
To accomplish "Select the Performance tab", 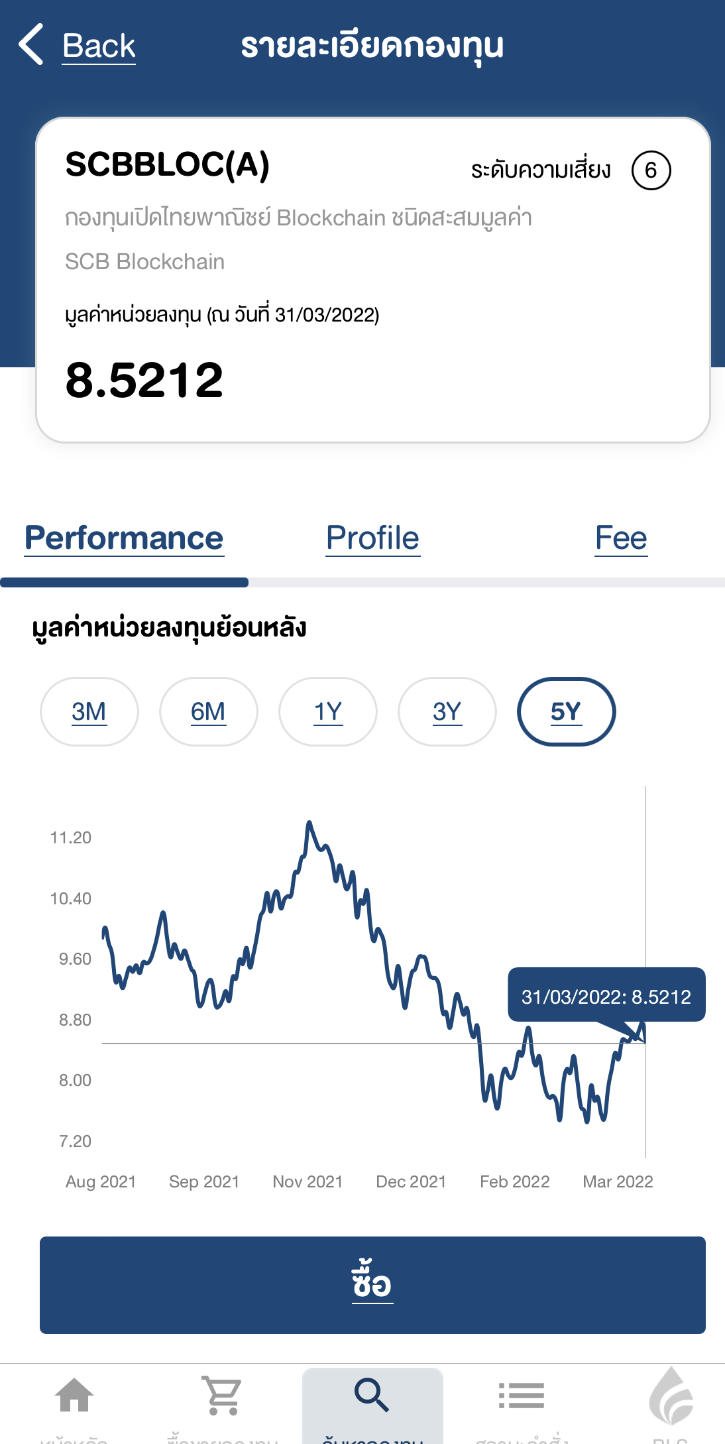I will point(124,538).
